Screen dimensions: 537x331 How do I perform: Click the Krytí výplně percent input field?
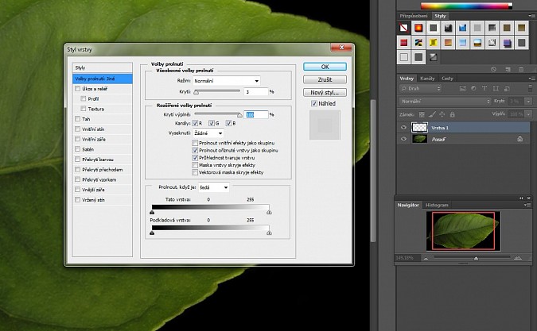[256, 115]
